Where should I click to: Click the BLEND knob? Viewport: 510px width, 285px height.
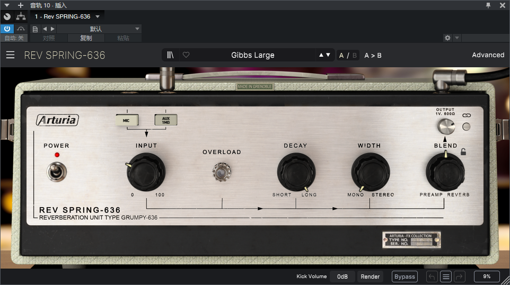coord(445,172)
